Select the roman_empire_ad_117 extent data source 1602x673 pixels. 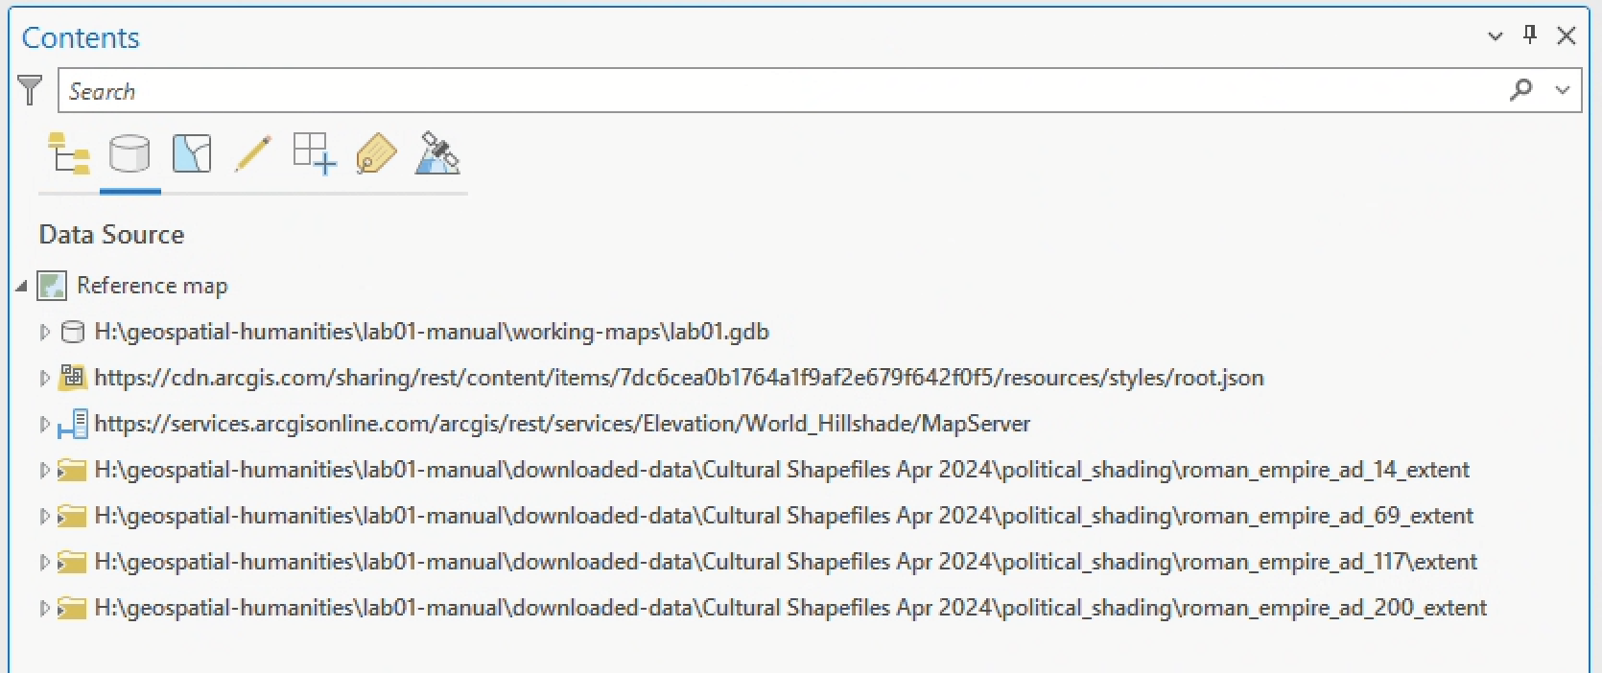click(785, 562)
